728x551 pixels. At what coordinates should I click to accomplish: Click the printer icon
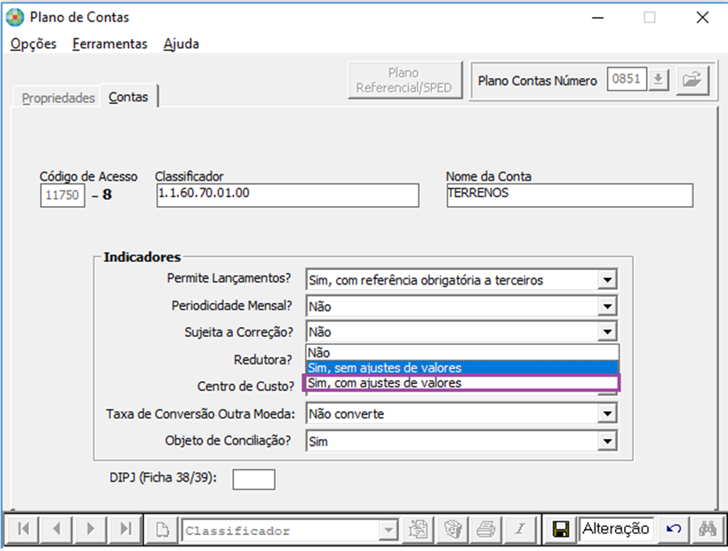coord(486,529)
